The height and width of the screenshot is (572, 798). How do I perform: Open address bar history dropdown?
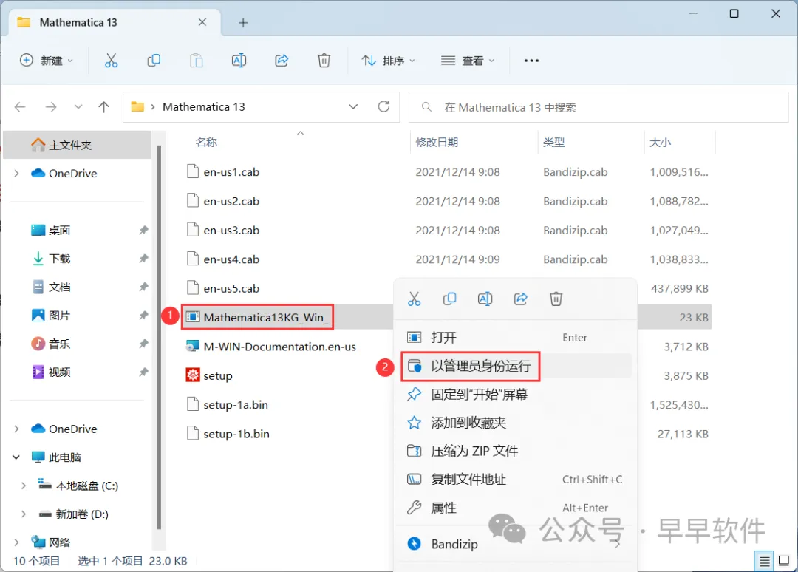(x=352, y=107)
